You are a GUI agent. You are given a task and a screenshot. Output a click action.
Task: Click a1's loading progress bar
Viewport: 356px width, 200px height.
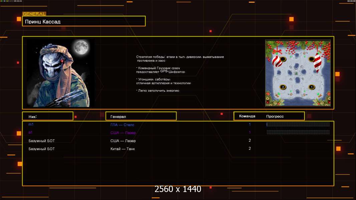298,132
